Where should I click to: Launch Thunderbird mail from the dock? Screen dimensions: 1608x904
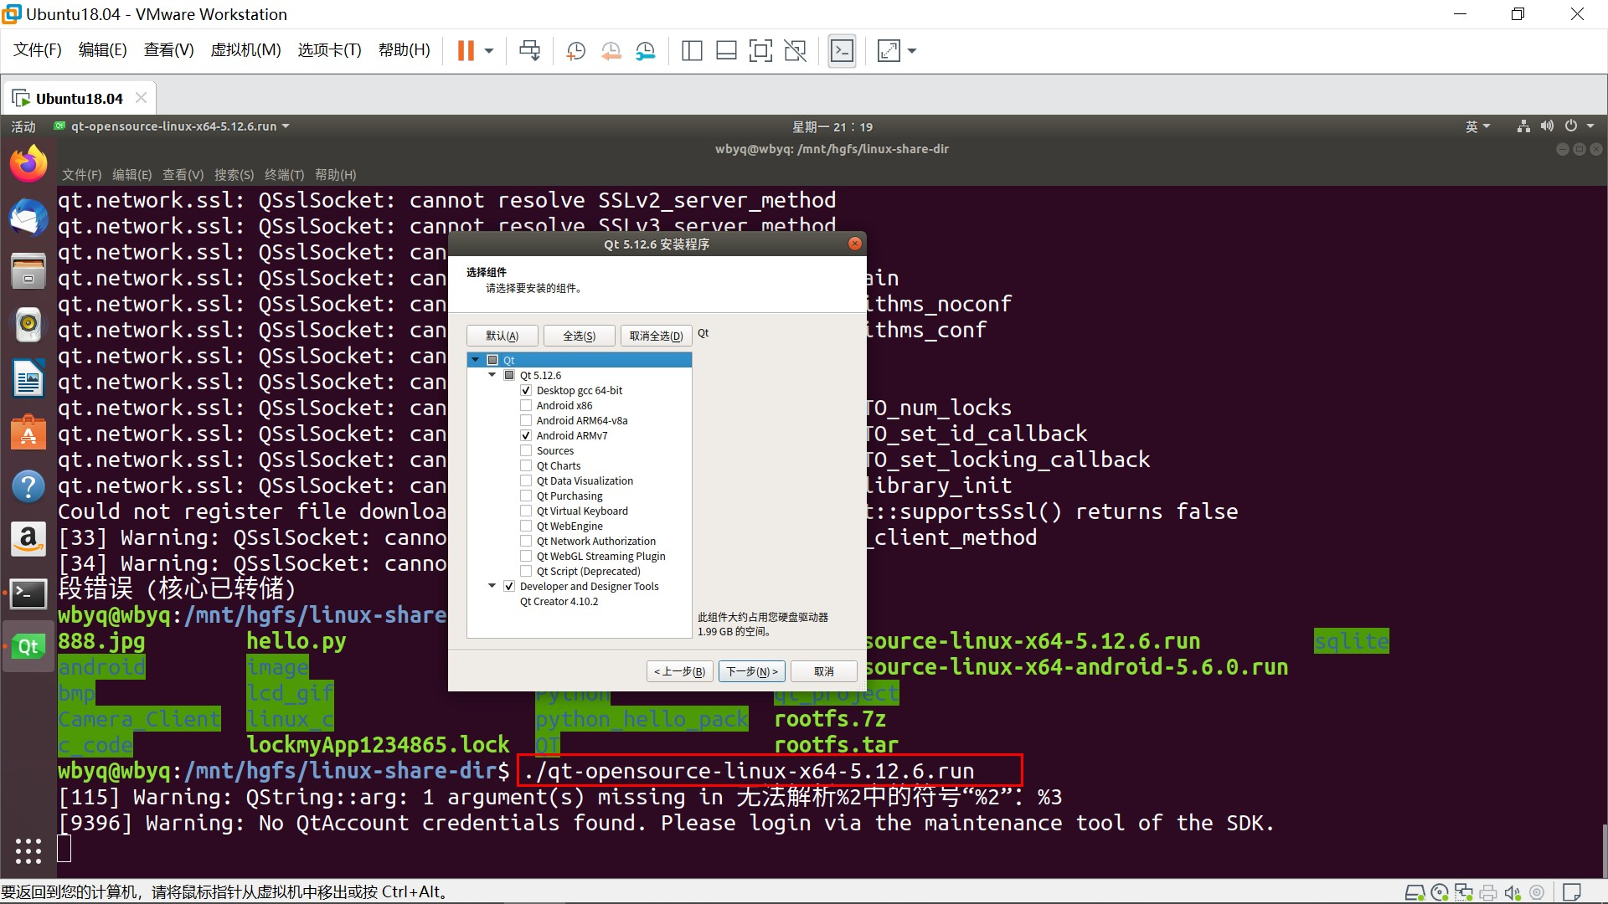point(28,218)
